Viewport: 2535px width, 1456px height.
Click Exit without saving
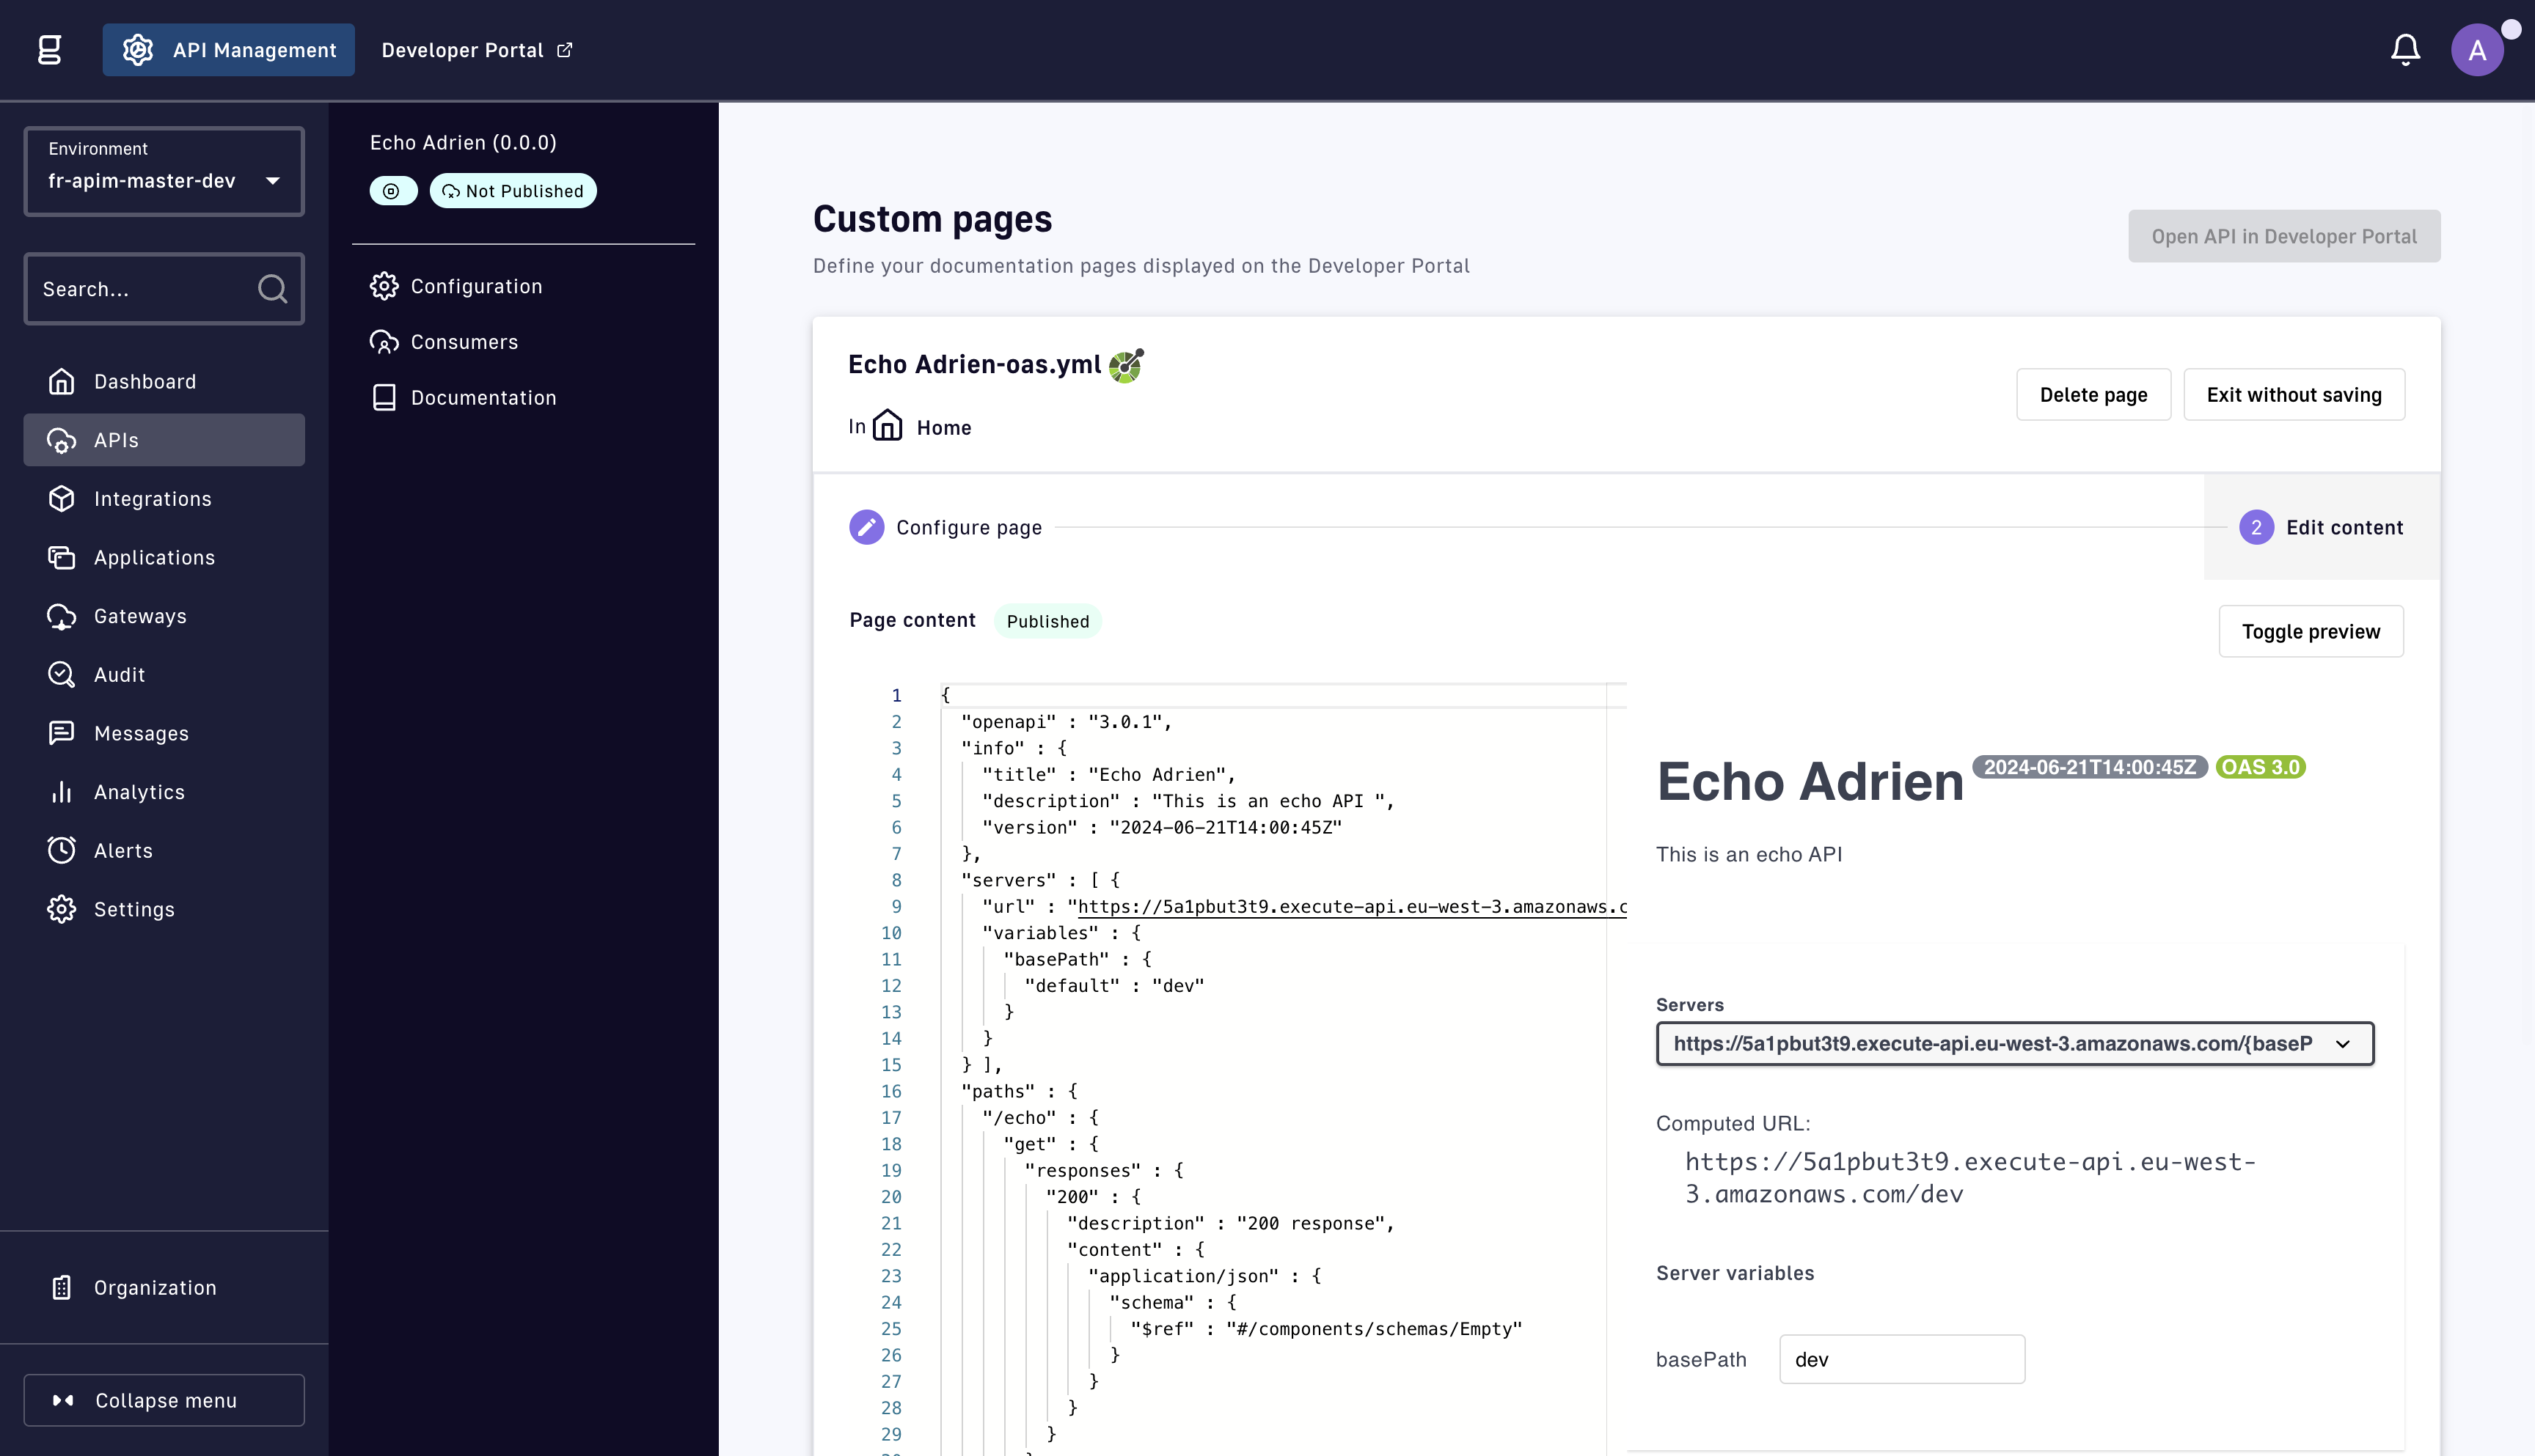tap(2294, 394)
